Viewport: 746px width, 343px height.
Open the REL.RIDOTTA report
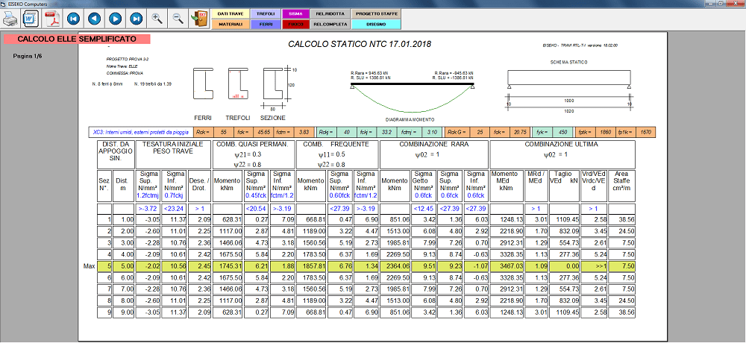pos(330,14)
